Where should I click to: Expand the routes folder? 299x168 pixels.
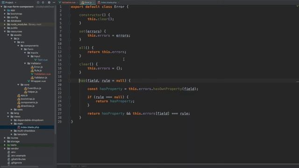(5, 138)
